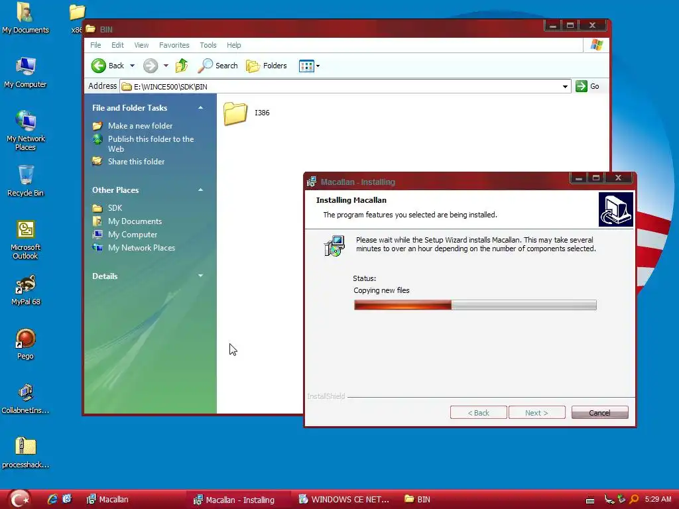
Task: Click the search tray icon
Action: tap(634, 500)
